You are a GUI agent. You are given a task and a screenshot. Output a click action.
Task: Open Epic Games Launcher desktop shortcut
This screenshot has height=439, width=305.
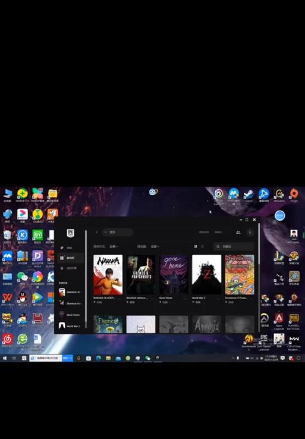click(264, 341)
